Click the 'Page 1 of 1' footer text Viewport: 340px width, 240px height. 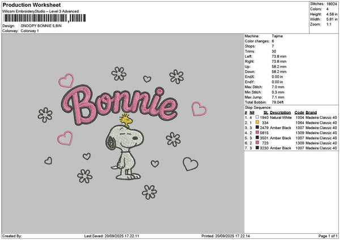pos(328,236)
